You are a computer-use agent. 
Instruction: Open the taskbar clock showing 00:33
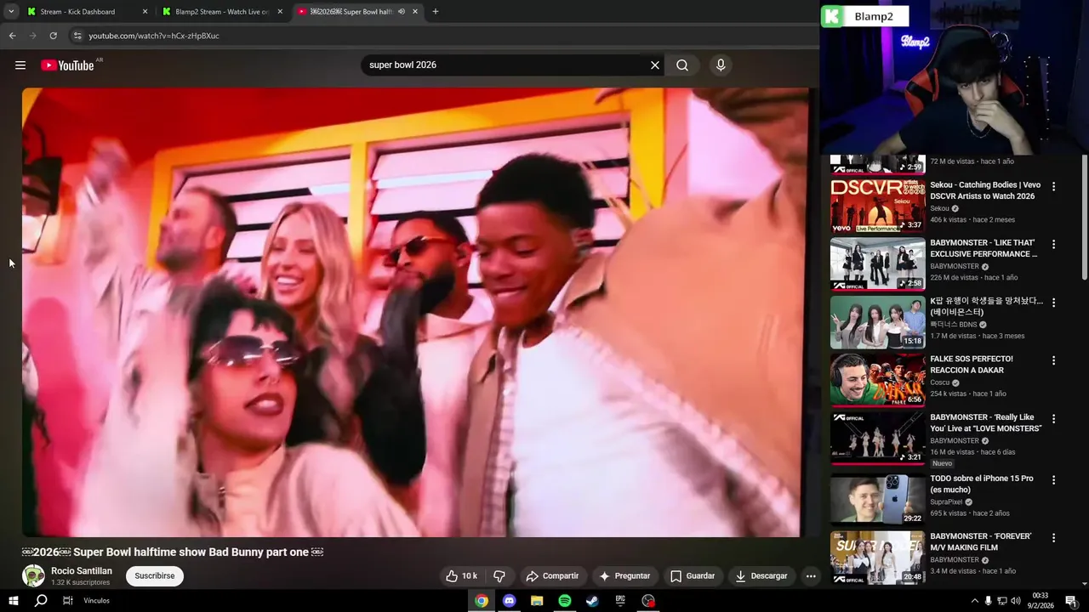click(1040, 601)
